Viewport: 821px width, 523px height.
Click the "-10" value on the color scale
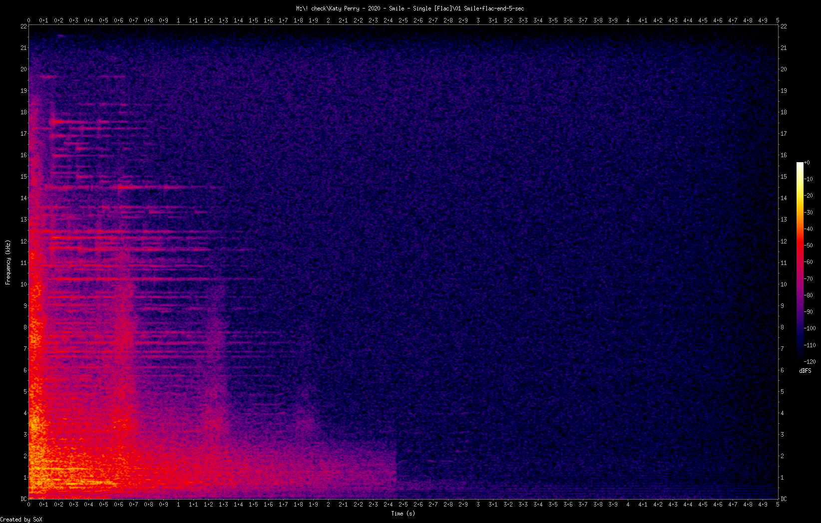(809, 179)
